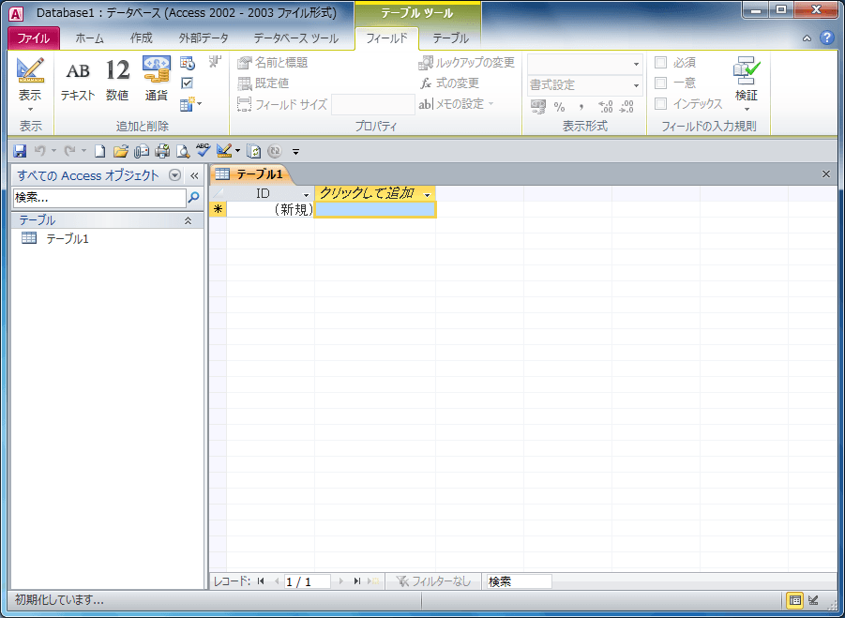Click ルックアップの変更 button
Viewport: 845px width, 618px height.
[467, 63]
